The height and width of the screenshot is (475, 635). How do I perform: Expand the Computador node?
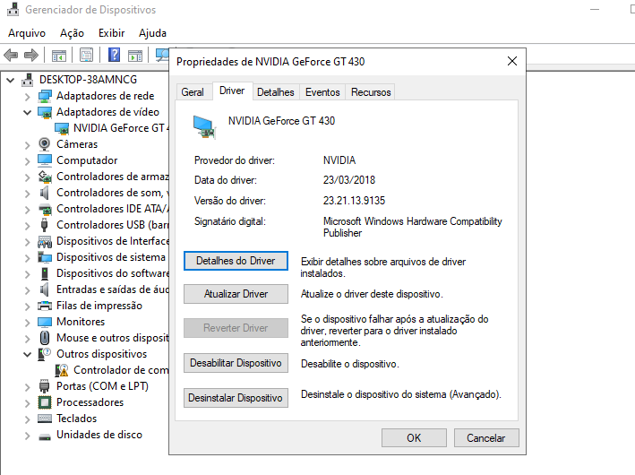[27, 161]
